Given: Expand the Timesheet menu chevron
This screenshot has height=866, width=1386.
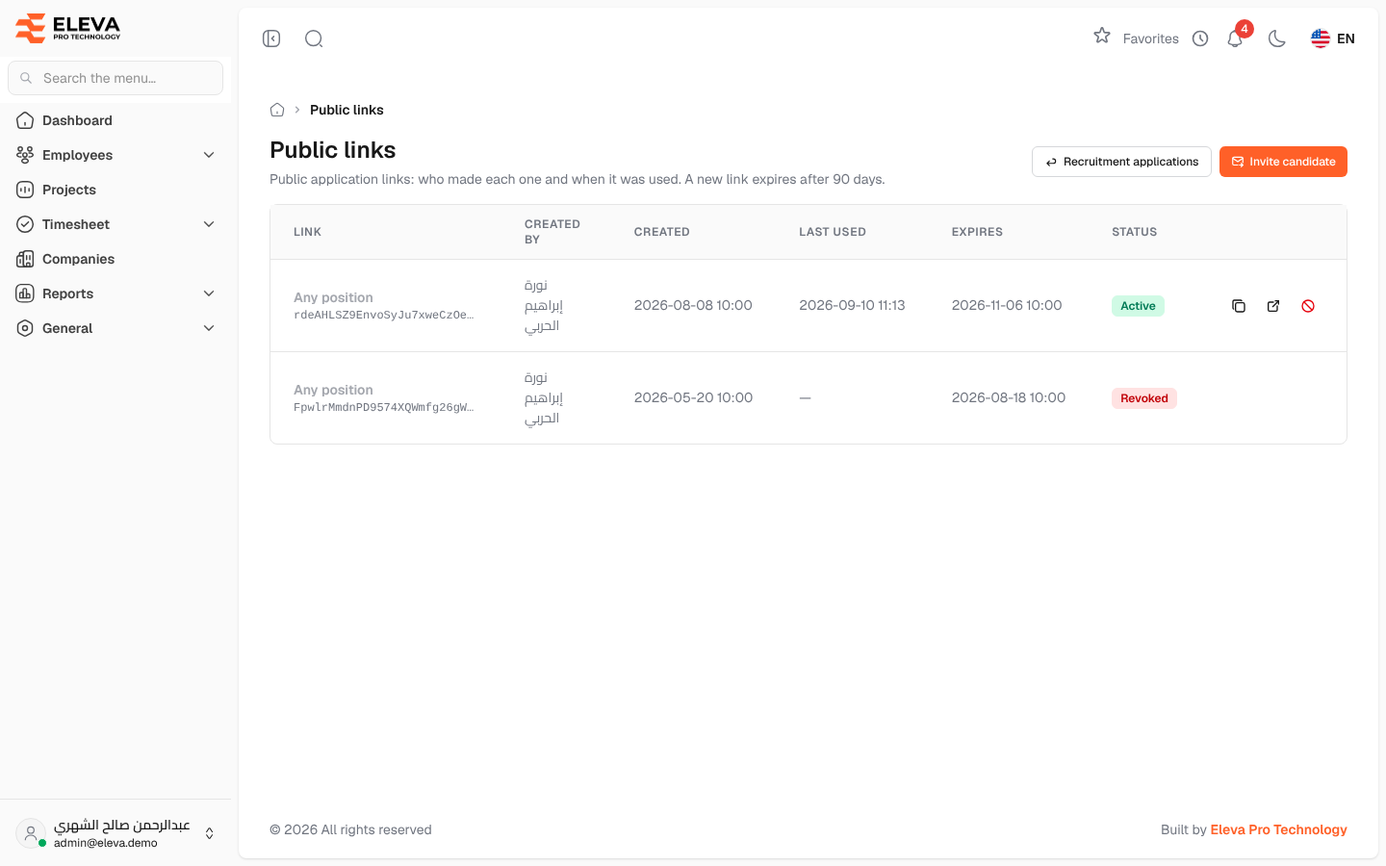Looking at the screenshot, I should (x=209, y=224).
